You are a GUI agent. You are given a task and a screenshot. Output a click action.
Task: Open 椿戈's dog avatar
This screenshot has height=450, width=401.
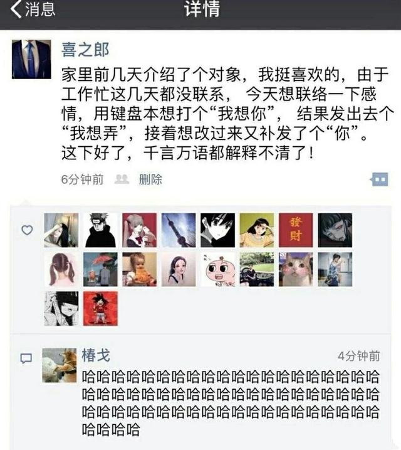click(x=60, y=365)
